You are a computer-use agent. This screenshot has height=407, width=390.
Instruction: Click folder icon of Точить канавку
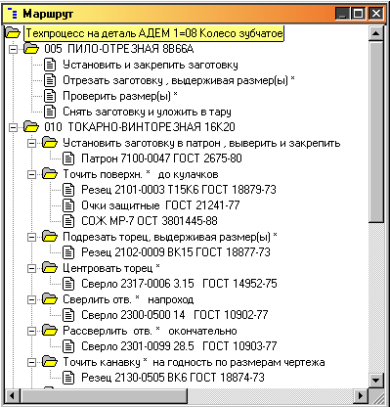coord(50,362)
